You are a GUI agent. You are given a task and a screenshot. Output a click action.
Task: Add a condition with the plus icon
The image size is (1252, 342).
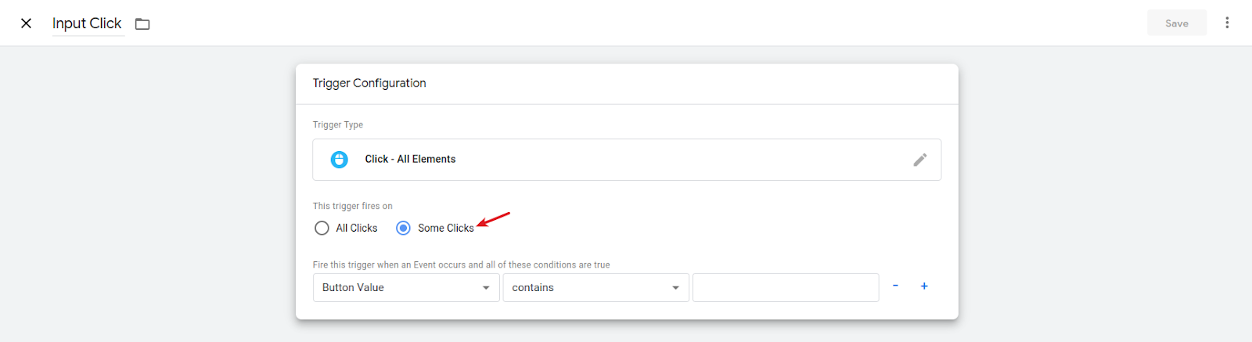click(x=924, y=286)
